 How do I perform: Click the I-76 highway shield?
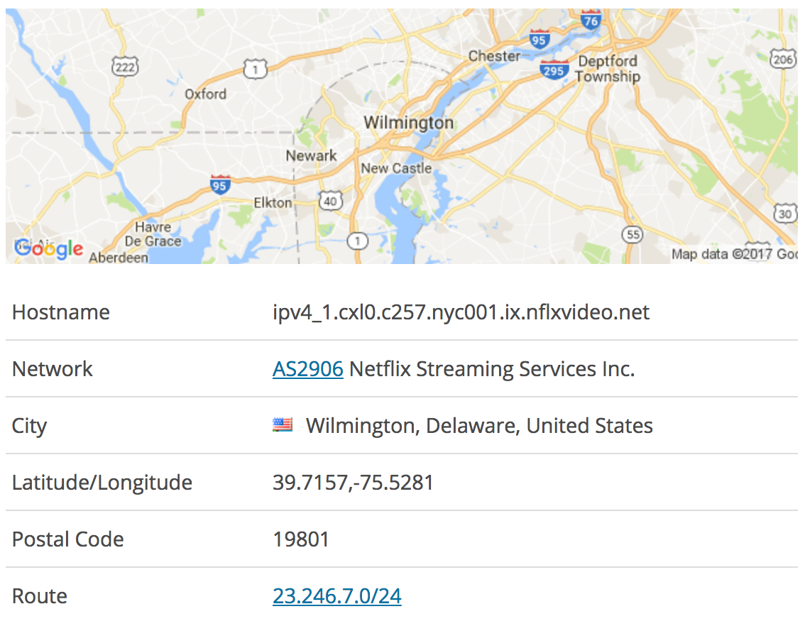591,20
